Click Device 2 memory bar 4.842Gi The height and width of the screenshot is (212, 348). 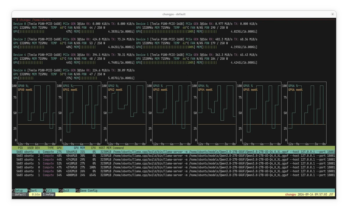(104, 47)
